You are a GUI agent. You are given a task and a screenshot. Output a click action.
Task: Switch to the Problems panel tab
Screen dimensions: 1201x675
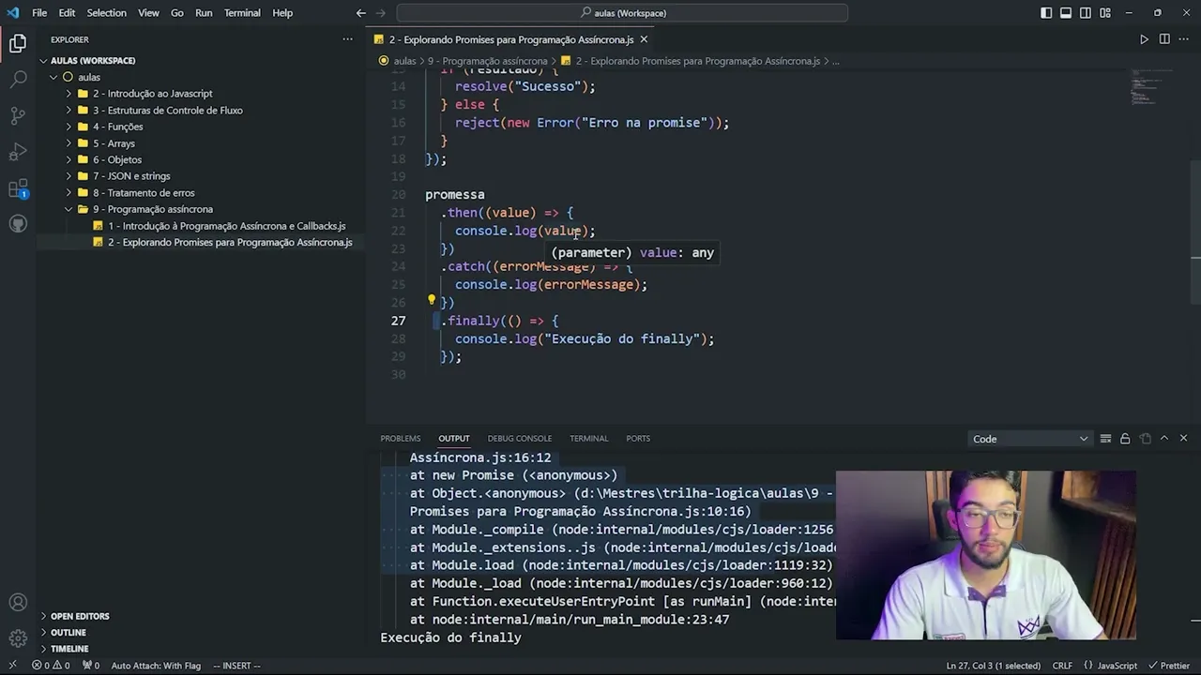point(401,439)
